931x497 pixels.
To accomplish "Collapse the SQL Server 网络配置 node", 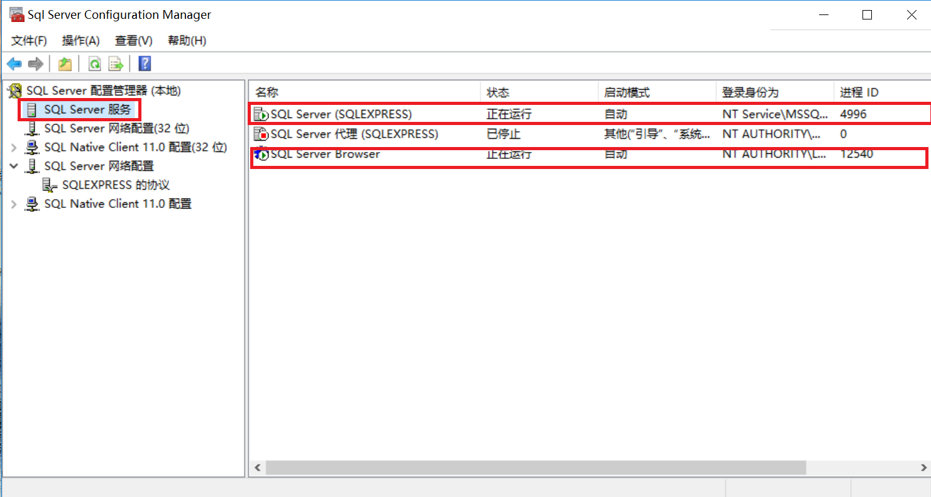I will (14, 167).
